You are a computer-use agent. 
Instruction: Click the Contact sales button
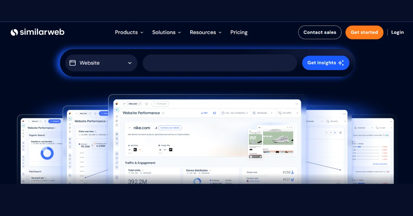click(320, 32)
